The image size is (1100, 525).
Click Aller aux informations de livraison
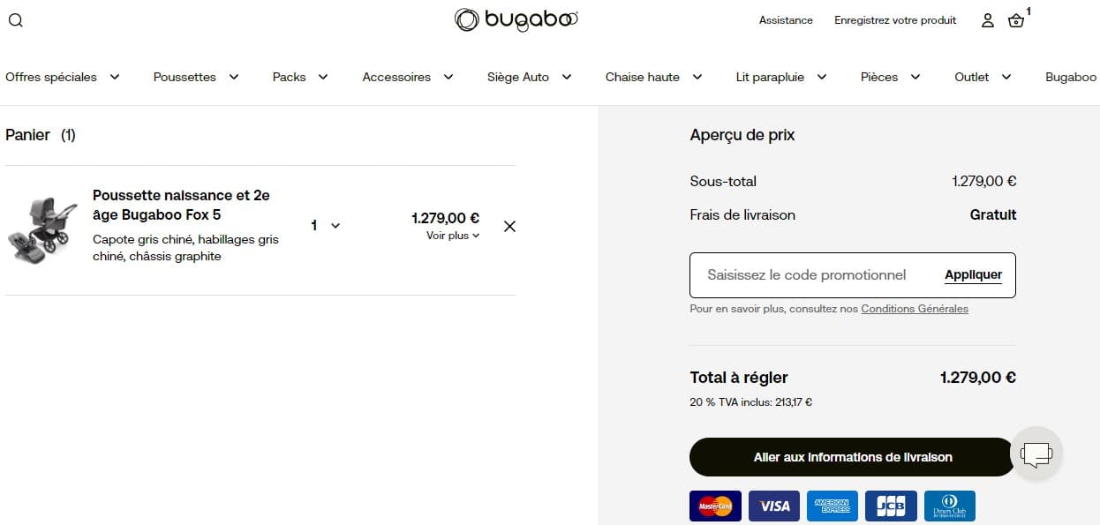850,457
